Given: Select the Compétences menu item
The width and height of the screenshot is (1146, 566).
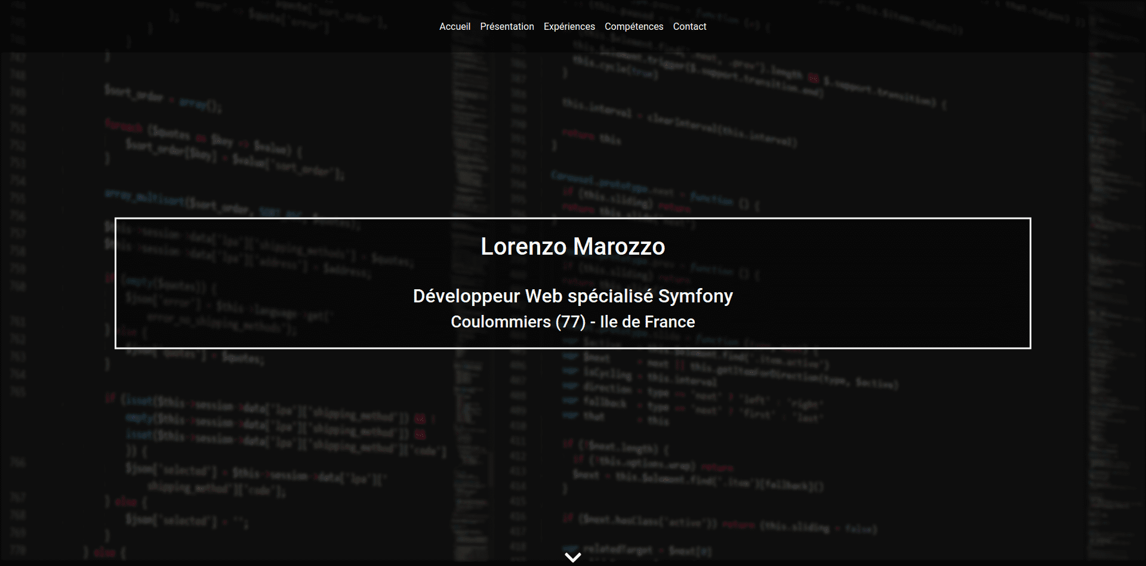Looking at the screenshot, I should (633, 26).
